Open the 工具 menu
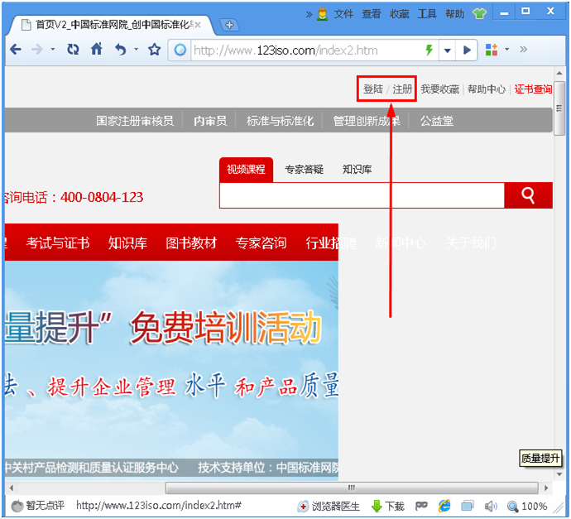 click(427, 14)
